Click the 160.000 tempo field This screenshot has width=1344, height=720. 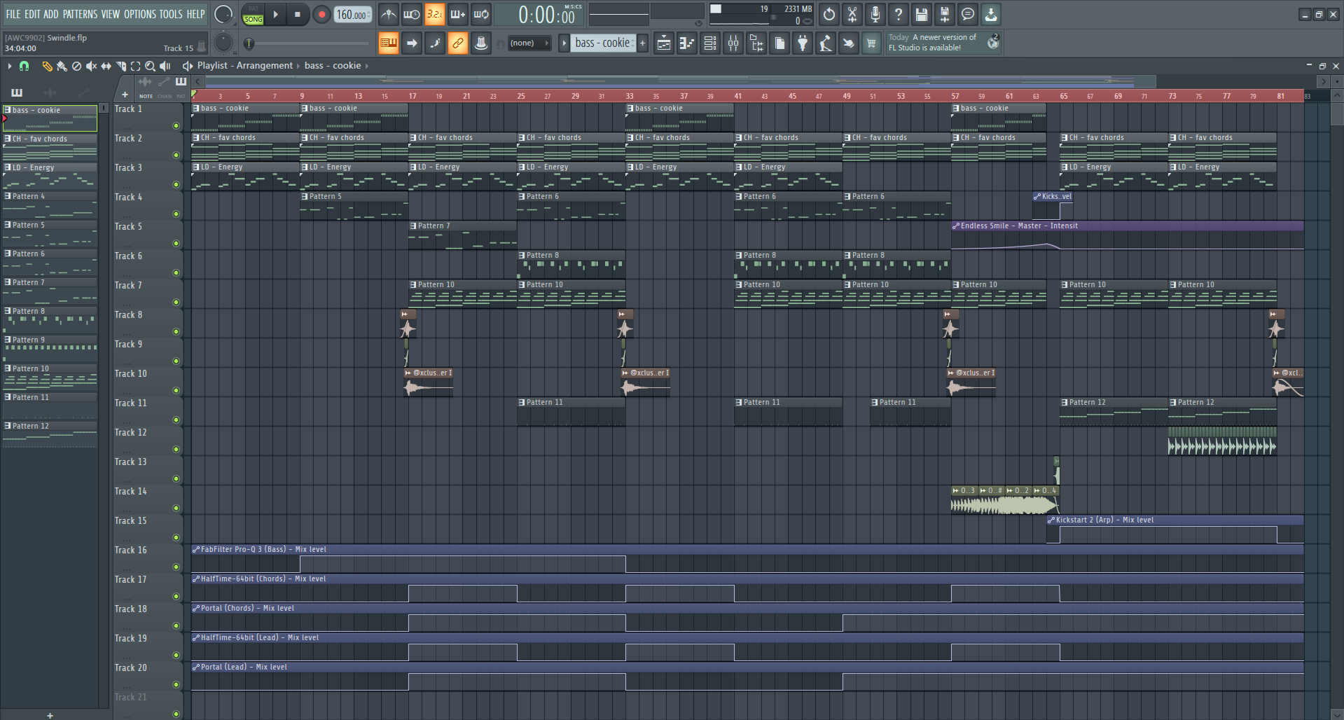pyautogui.click(x=352, y=15)
